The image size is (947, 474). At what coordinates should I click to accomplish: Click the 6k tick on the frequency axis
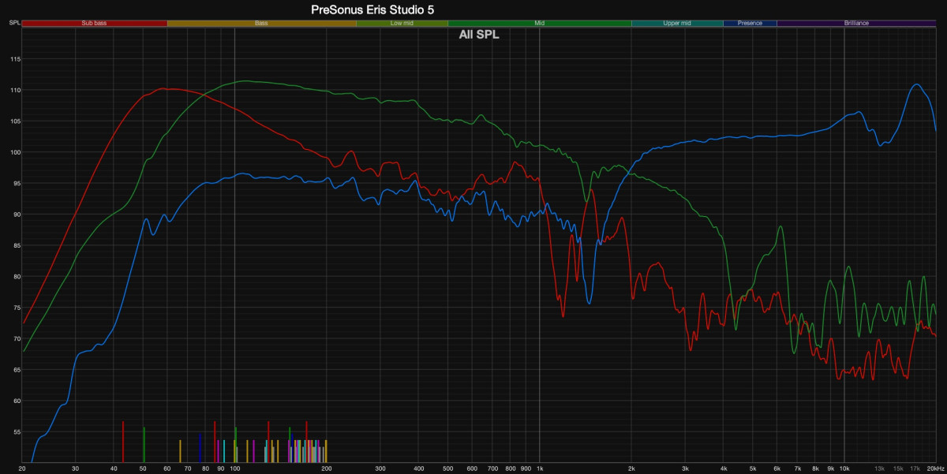coord(777,468)
